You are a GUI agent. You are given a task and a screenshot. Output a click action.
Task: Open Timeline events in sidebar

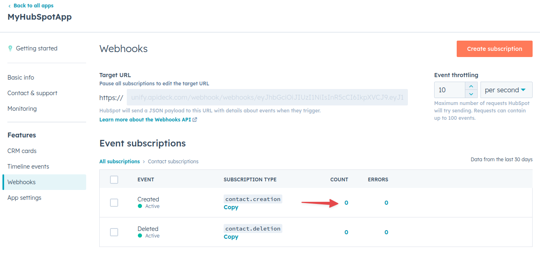[x=28, y=167]
